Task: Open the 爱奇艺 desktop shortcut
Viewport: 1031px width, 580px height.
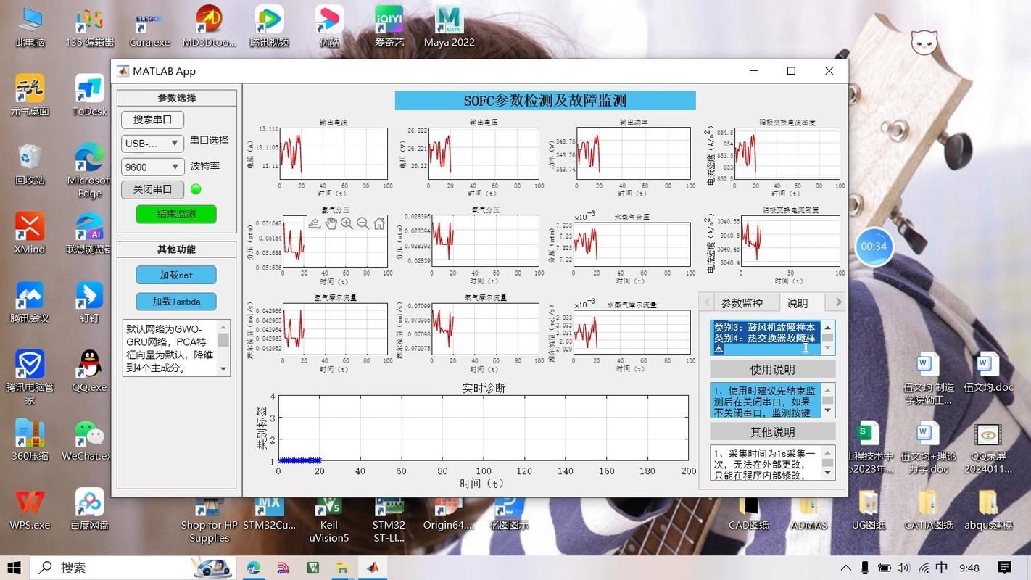Action: pyautogui.click(x=389, y=28)
